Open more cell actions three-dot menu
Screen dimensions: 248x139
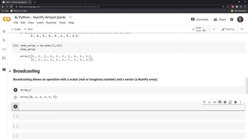[x=241, y=102]
